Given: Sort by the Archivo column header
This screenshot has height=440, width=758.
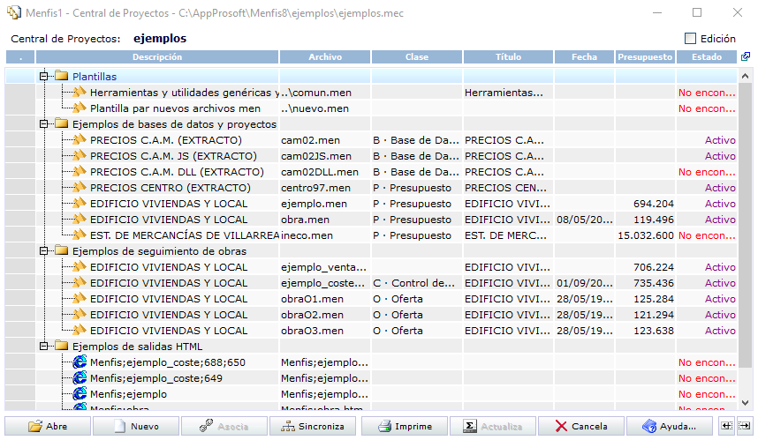Looking at the screenshot, I should [x=325, y=57].
